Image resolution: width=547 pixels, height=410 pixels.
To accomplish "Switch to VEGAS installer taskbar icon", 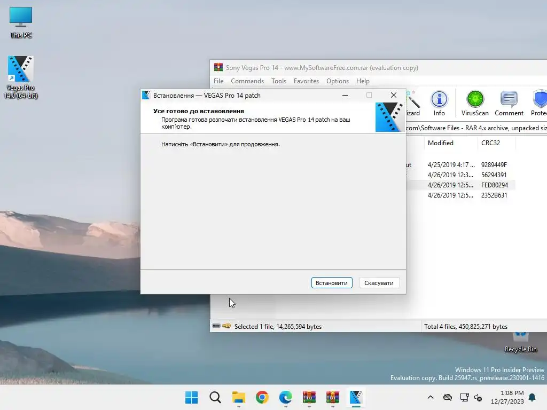I will pos(356,397).
